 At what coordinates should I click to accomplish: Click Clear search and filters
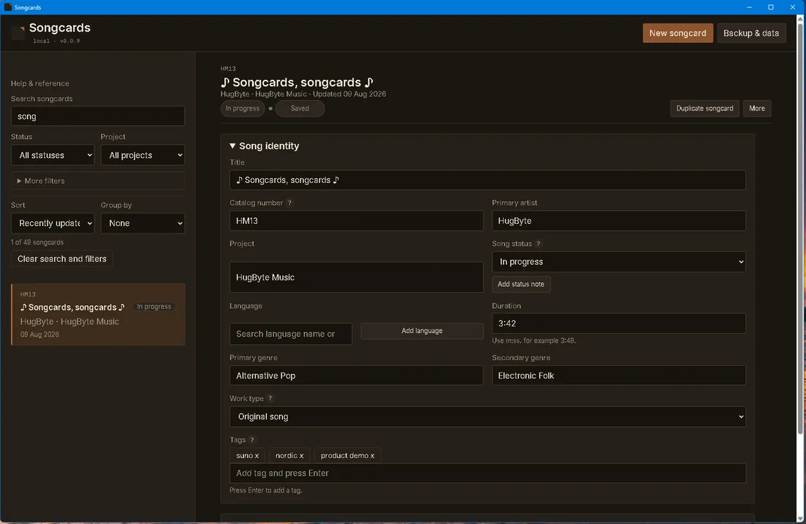click(x=62, y=258)
